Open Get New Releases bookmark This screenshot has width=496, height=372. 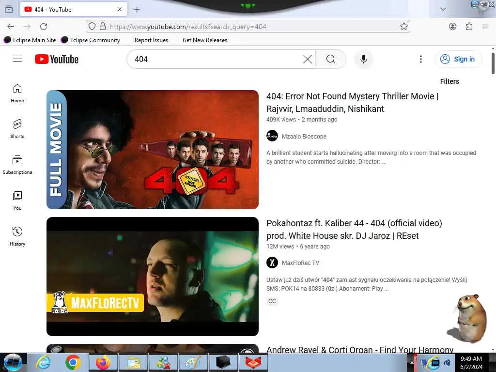(205, 40)
